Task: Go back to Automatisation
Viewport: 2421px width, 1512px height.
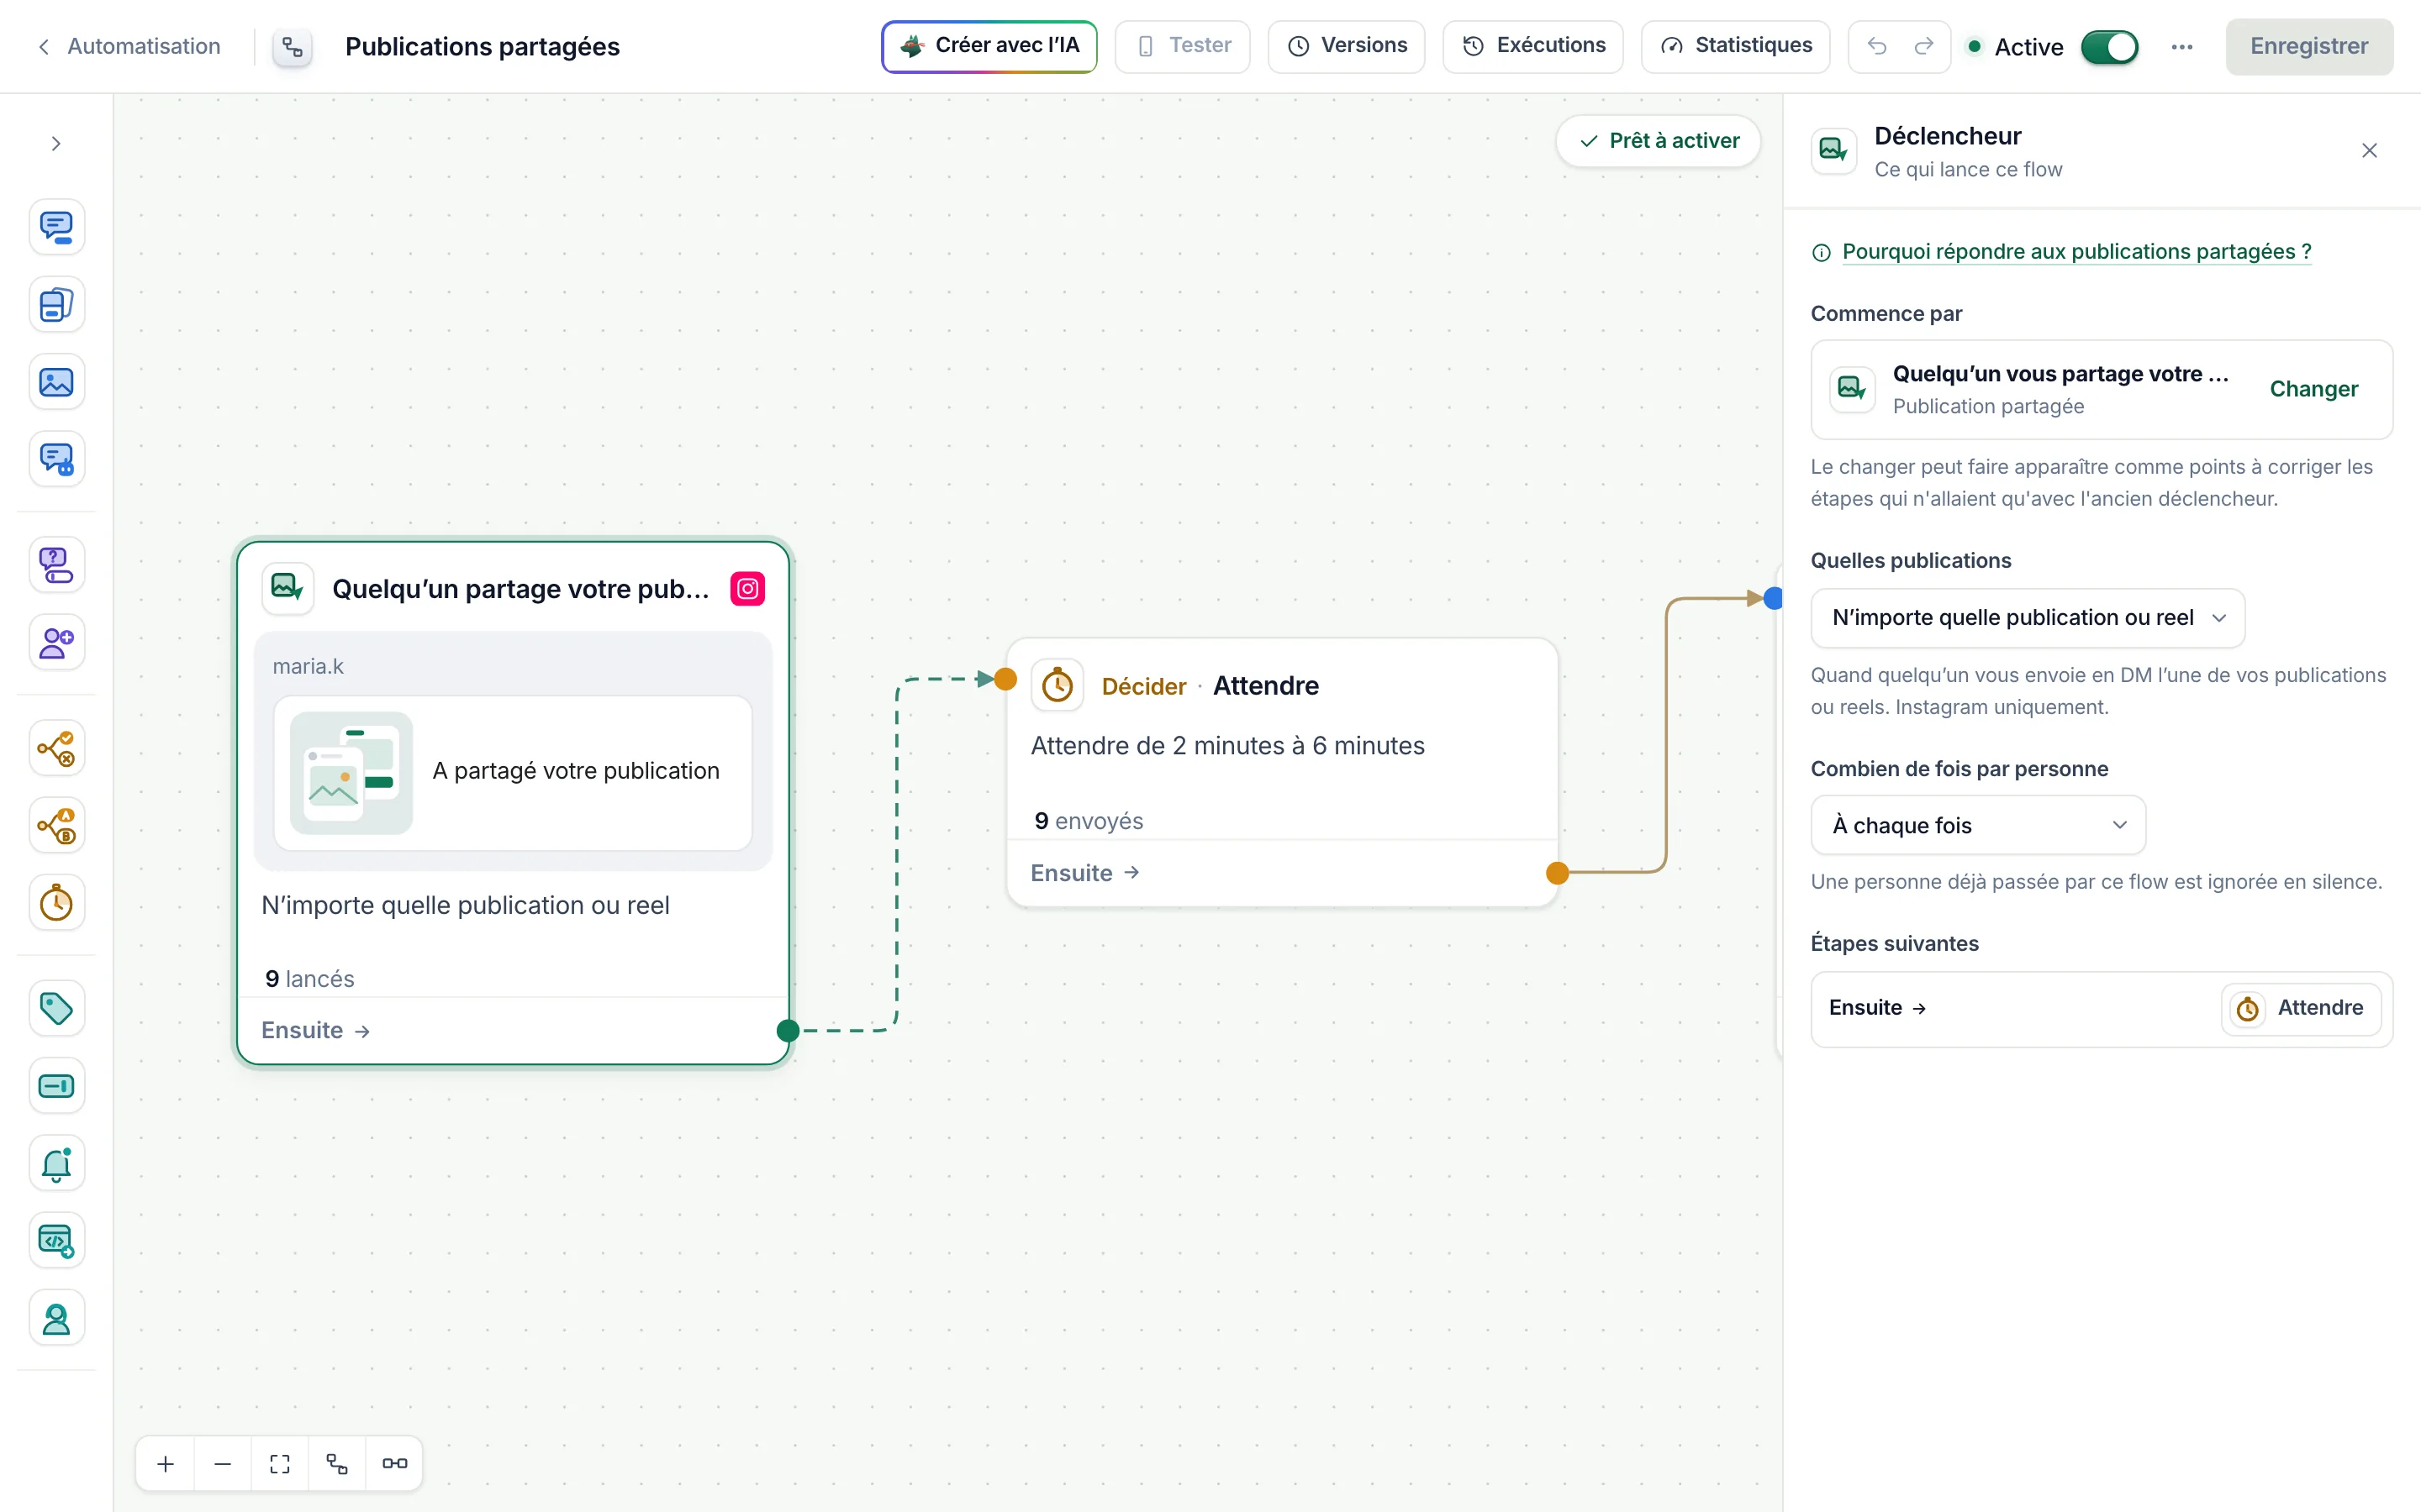Action: pyautogui.click(x=129, y=47)
